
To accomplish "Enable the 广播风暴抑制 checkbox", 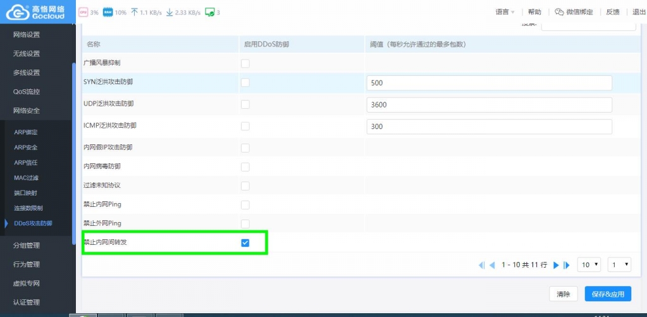I will (245, 63).
